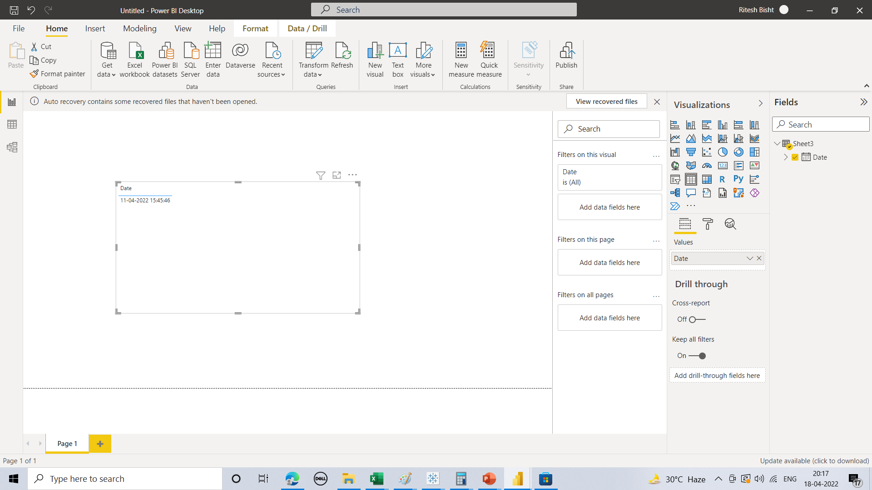Choose the R script visual

pyautogui.click(x=723, y=179)
